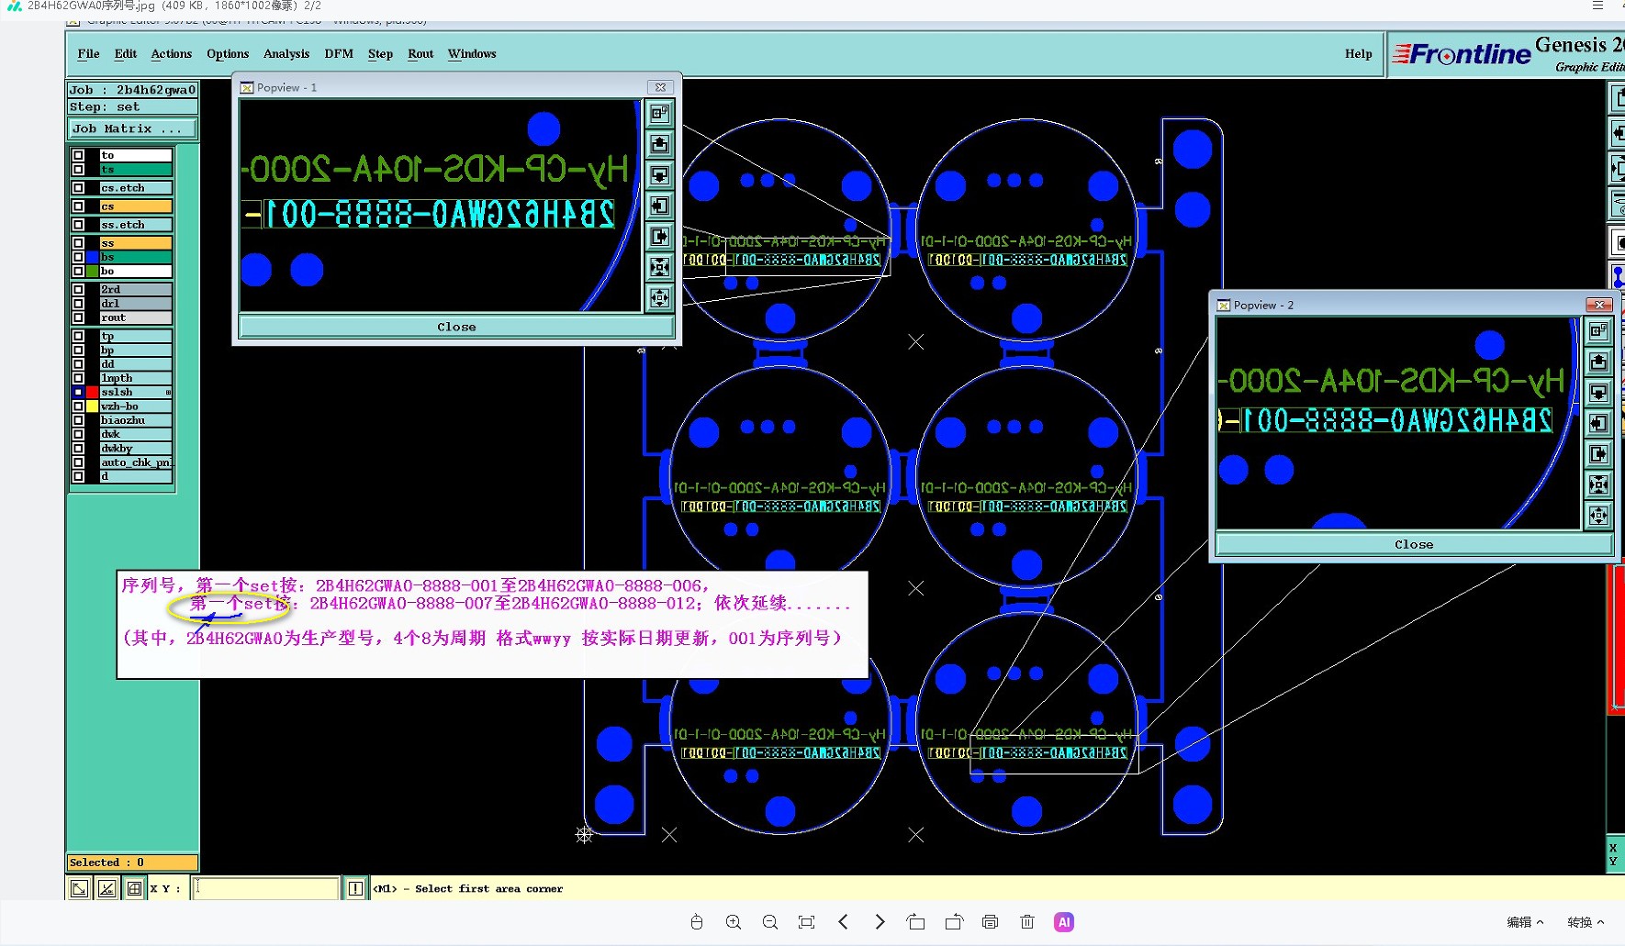1625x946 pixels.
Task: Zoom in the image viewer
Action: point(734,922)
